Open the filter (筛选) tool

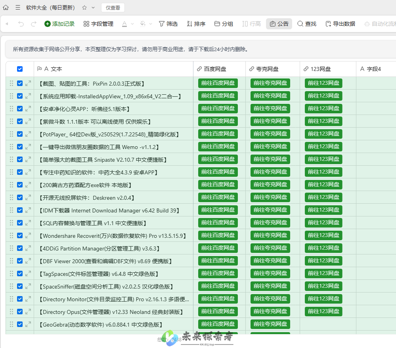[x=168, y=24]
